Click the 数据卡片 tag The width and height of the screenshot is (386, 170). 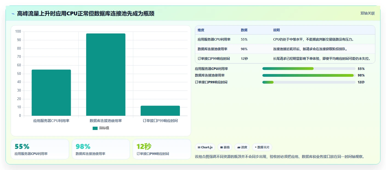pos(262,147)
